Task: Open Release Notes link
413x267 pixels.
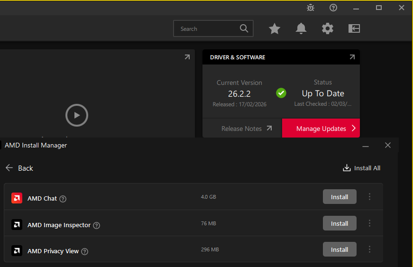Action: pyautogui.click(x=247, y=129)
